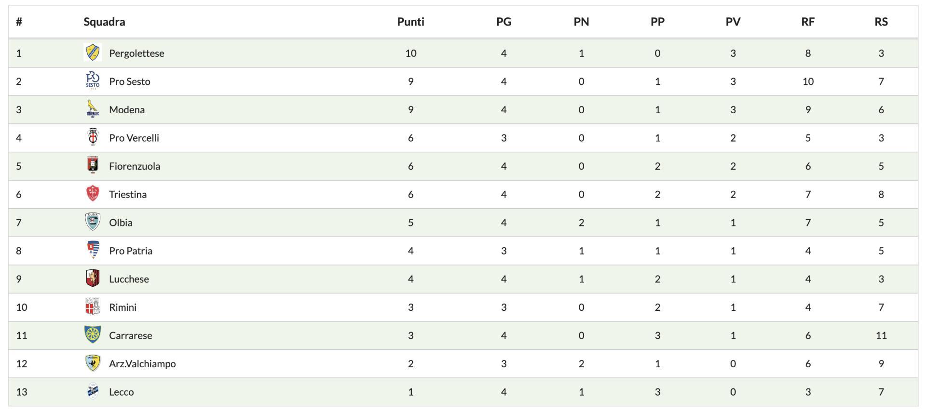Click the Pergolettese team crest icon
The height and width of the screenshot is (413, 926).
[93, 53]
